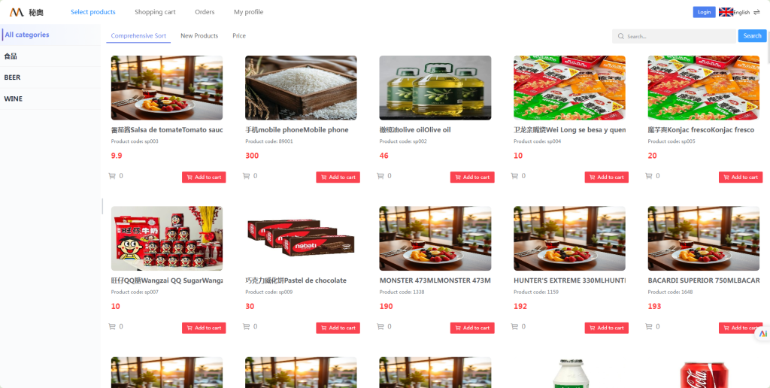This screenshot has width=770, height=388.
Task: Sort products by Price
Action: point(239,36)
